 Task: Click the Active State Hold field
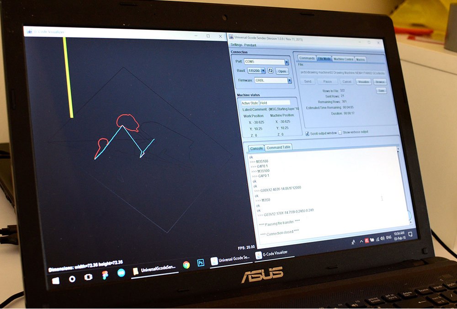click(x=275, y=102)
